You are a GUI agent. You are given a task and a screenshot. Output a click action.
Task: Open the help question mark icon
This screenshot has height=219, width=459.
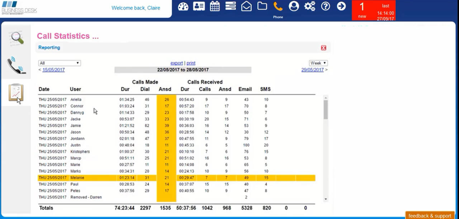[x=325, y=6]
